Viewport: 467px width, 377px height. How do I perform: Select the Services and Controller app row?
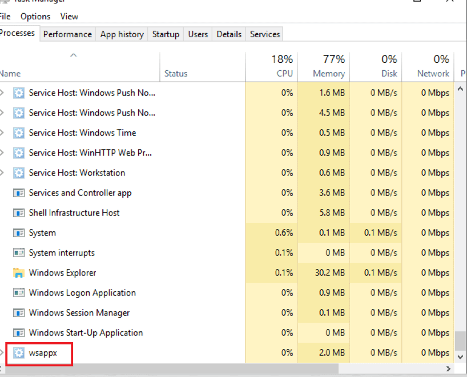[x=227, y=193]
